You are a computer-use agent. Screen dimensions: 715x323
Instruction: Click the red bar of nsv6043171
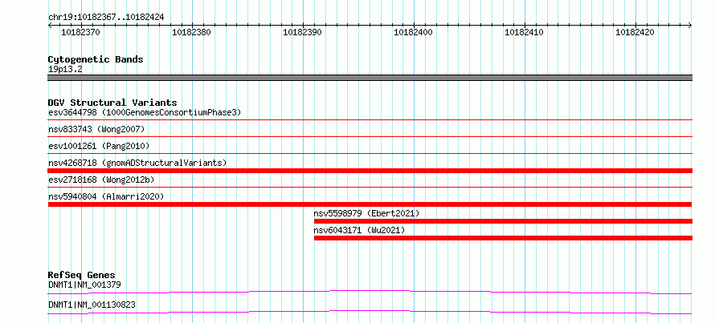503,238
